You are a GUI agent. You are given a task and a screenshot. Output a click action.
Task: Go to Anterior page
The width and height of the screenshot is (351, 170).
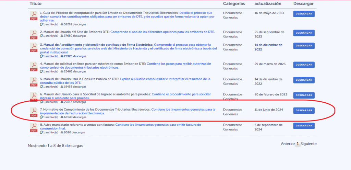pos(288,144)
